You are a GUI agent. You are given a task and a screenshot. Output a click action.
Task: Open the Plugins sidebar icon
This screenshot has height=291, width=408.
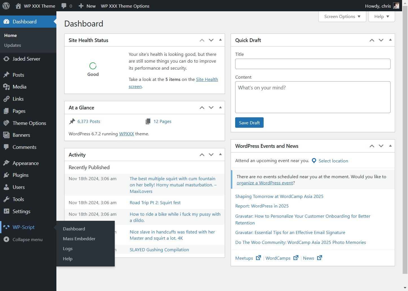click(x=6, y=175)
